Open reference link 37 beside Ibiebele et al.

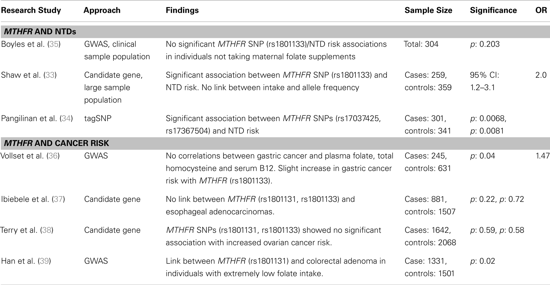(x=59, y=199)
